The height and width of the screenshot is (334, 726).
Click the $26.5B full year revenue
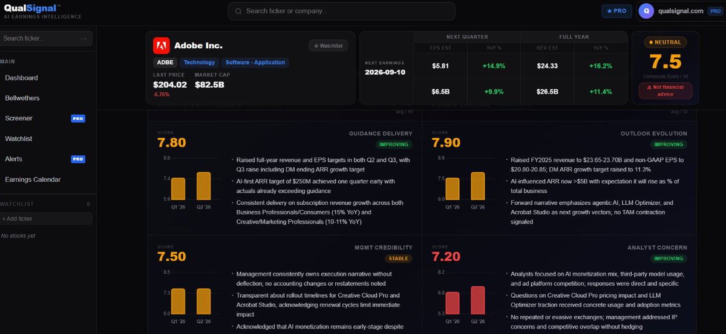click(x=548, y=92)
